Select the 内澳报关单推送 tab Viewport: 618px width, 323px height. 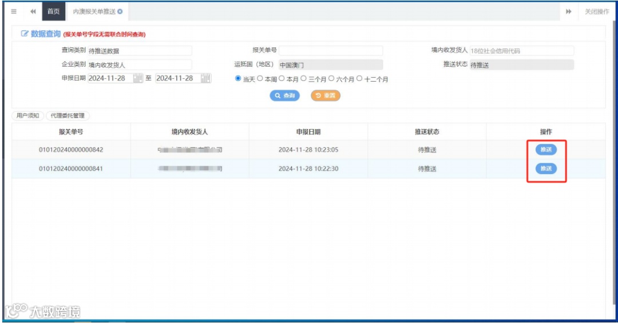point(94,11)
